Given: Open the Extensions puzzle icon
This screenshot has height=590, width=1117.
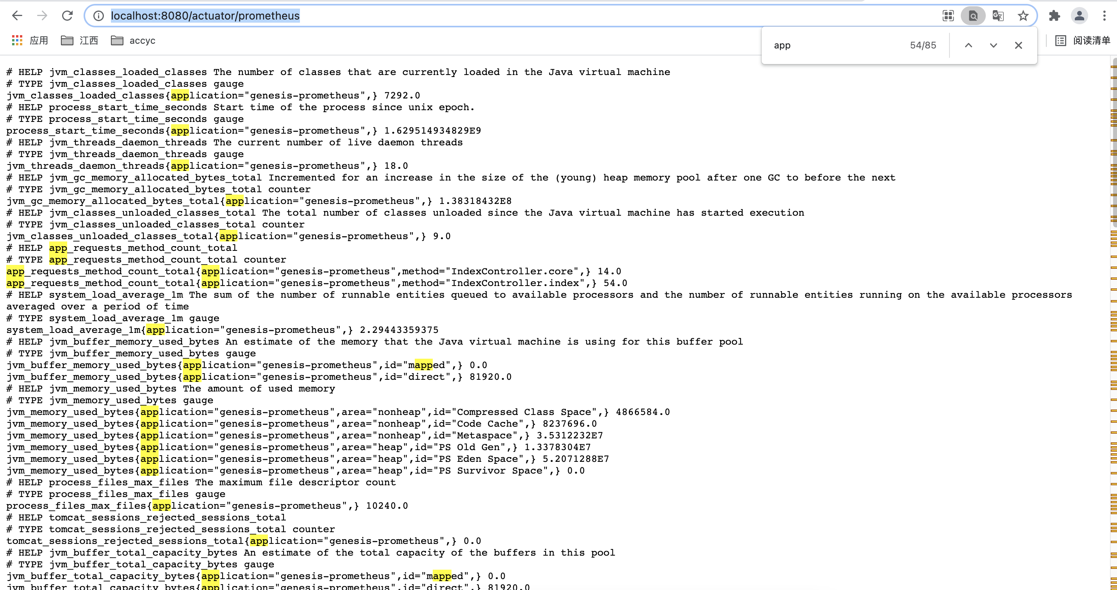Looking at the screenshot, I should point(1054,16).
